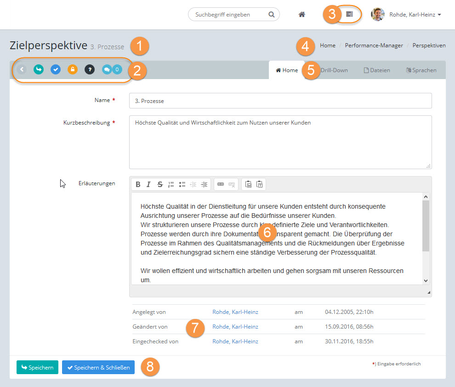Viewport: 455px width, 387px height.
Task: Click the teal save arrow icon
Action: [x=39, y=70]
